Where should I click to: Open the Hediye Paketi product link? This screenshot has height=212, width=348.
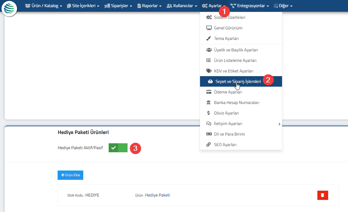[158, 195]
